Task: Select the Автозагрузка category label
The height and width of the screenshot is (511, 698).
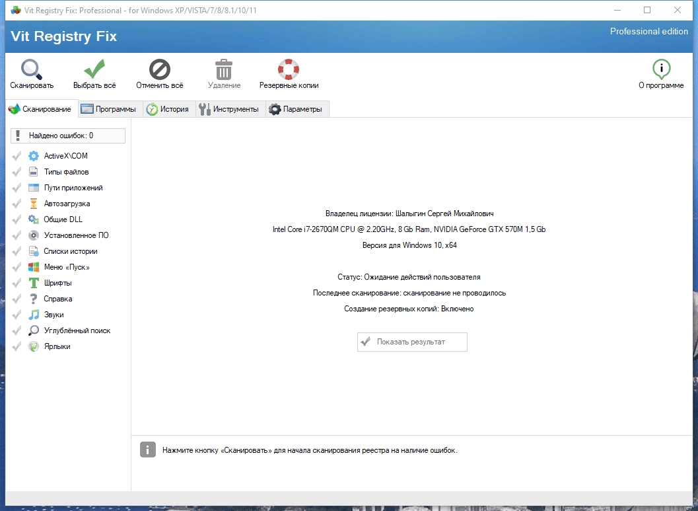Action: coord(67,204)
